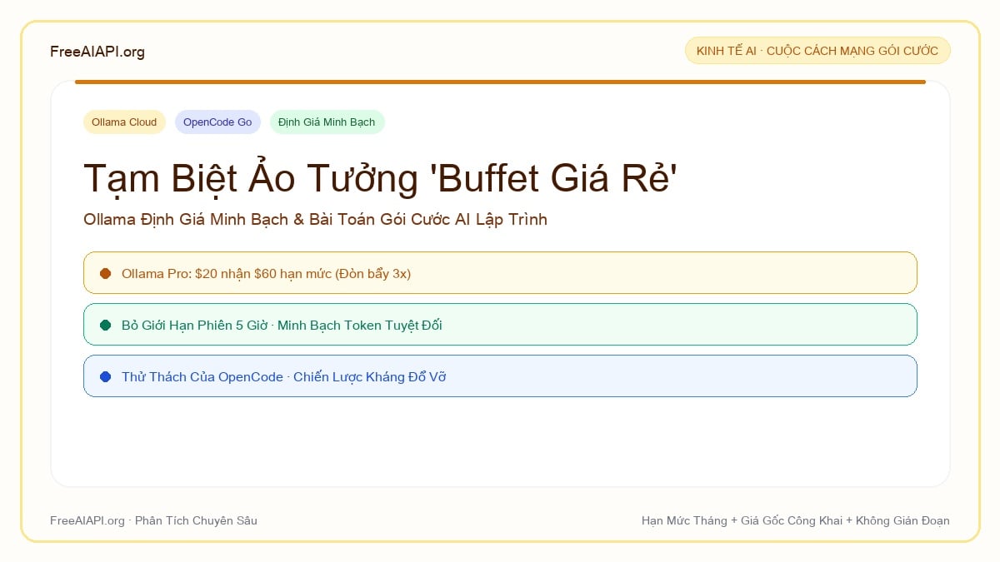Open the Ollama Pro: $20 nhận $60 row
The height and width of the screenshot is (562, 1000).
tap(500, 273)
